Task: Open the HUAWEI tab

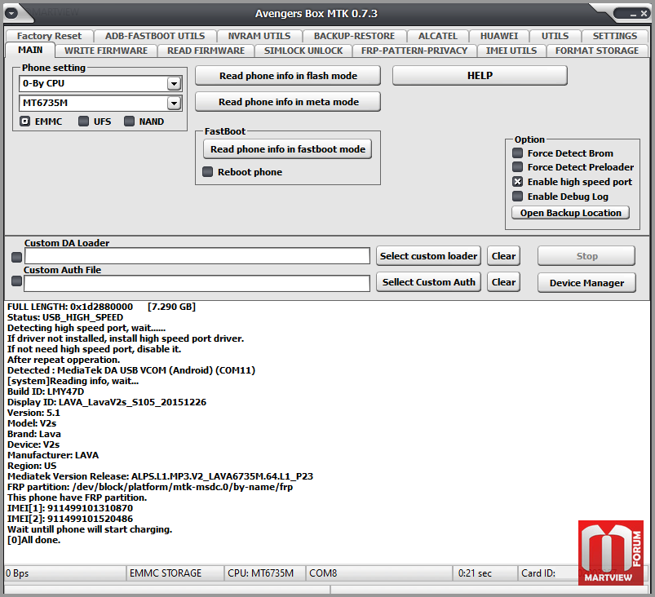Action: (498, 36)
